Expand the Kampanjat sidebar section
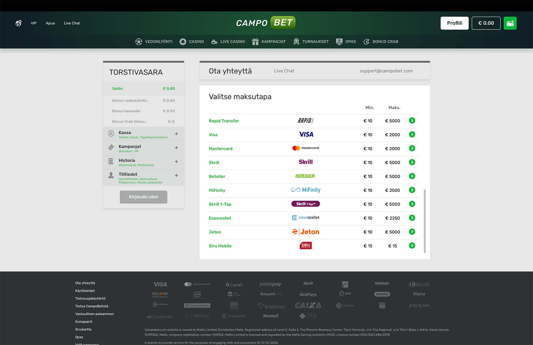Image resolution: width=533 pixels, height=345 pixels. 176,148
